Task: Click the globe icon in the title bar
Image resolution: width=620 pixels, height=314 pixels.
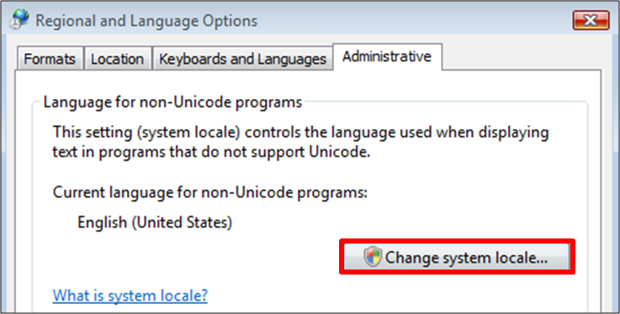Action: [20, 19]
